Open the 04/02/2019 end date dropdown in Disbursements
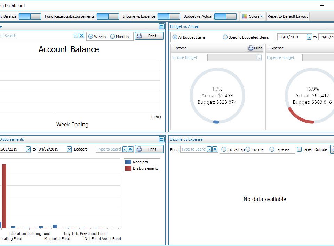 point(69,149)
